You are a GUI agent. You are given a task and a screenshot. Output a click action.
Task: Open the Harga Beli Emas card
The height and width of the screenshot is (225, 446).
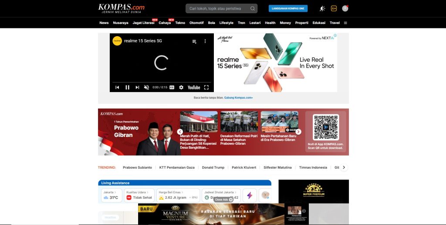[178, 195]
